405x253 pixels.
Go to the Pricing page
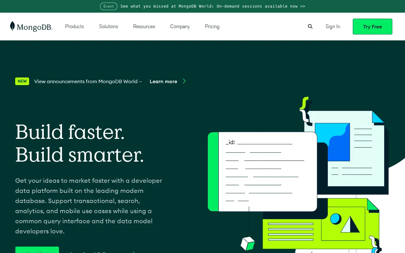[x=212, y=27]
